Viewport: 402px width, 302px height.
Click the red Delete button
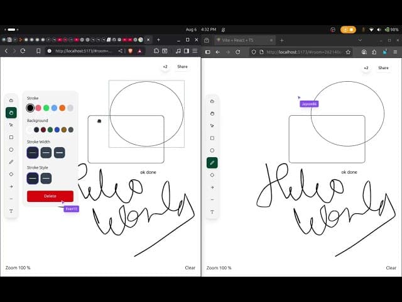50,196
